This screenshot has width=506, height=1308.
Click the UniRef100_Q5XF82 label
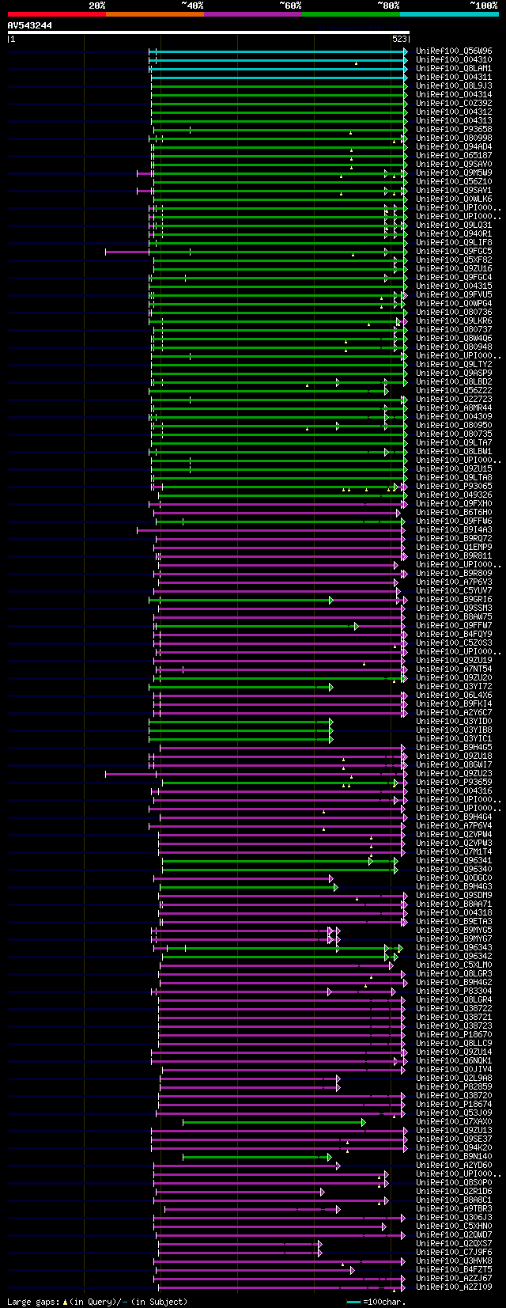coord(454,260)
